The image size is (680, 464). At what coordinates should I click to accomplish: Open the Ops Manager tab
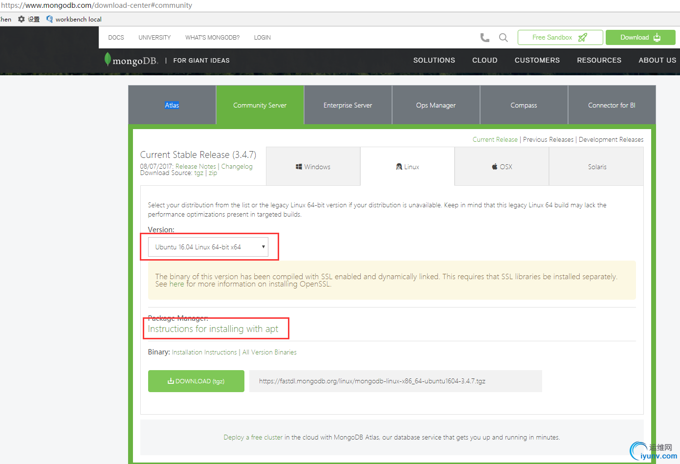pyautogui.click(x=436, y=105)
